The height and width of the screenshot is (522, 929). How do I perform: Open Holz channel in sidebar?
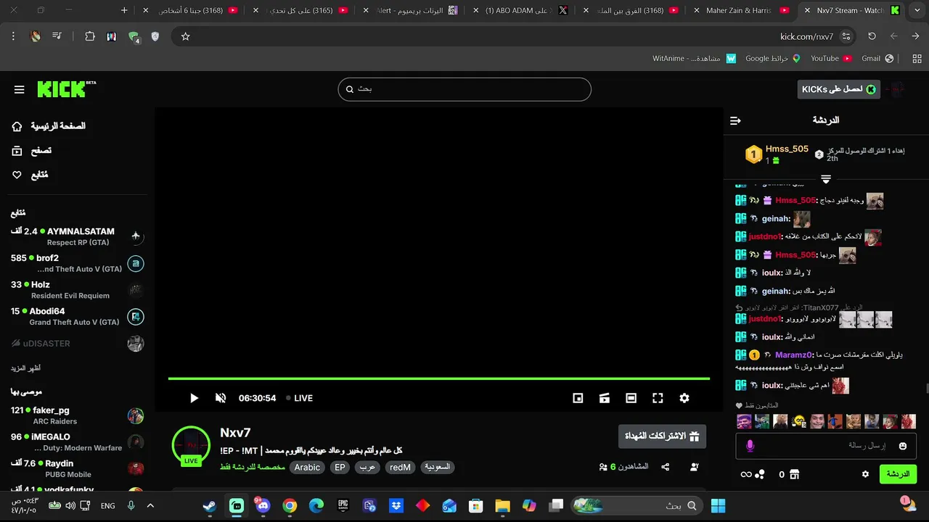[x=77, y=290]
